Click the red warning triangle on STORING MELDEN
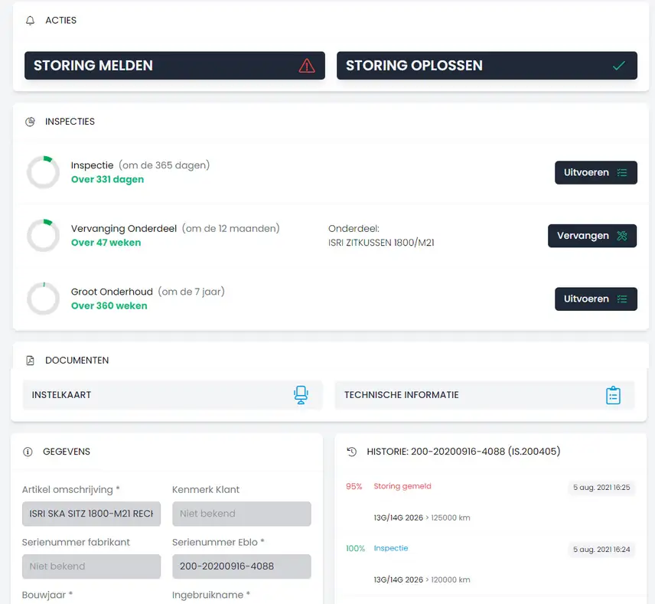Image resolution: width=655 pixels, height=604 pixels. 307,66
